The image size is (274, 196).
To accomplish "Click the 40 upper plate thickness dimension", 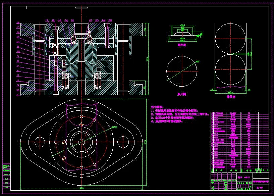I will pyautogui.click(x=145, y=30).
